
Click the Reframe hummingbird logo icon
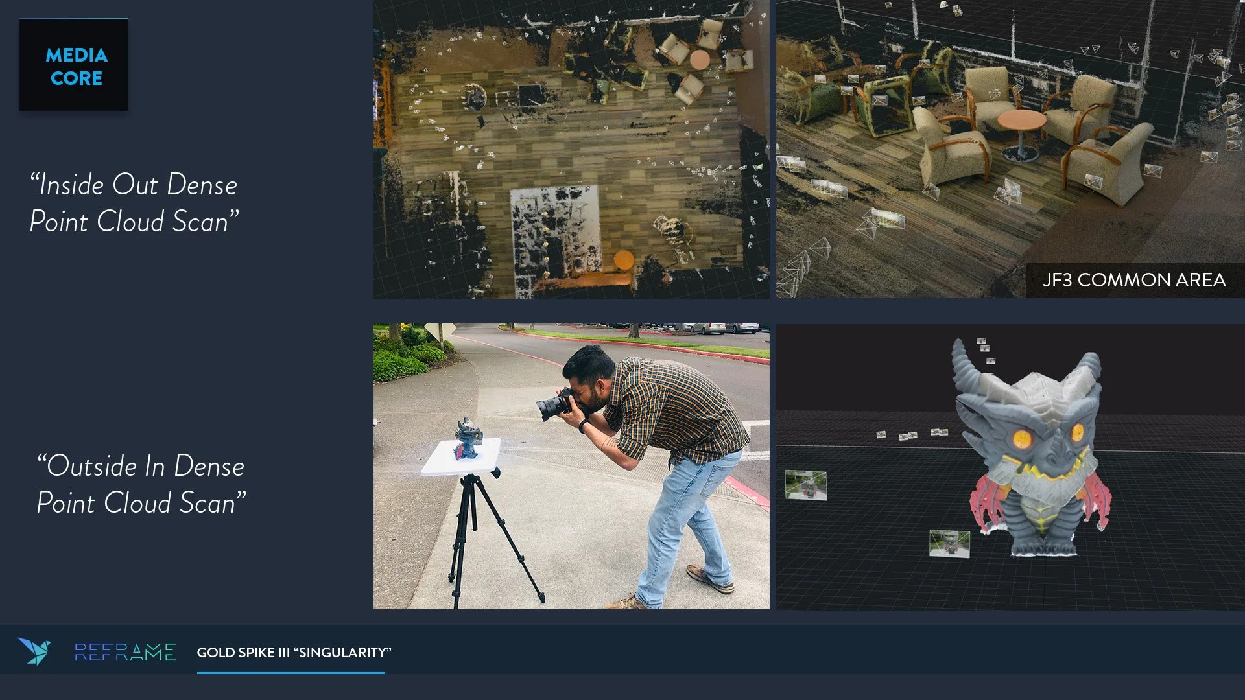pos(34,651)
